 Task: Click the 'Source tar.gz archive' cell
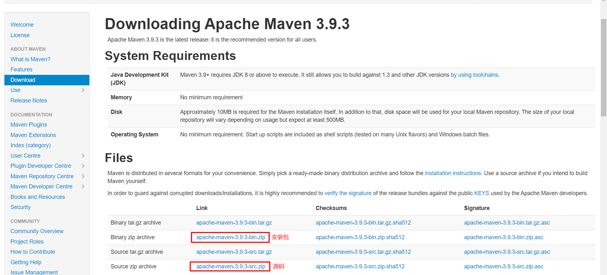137,252
